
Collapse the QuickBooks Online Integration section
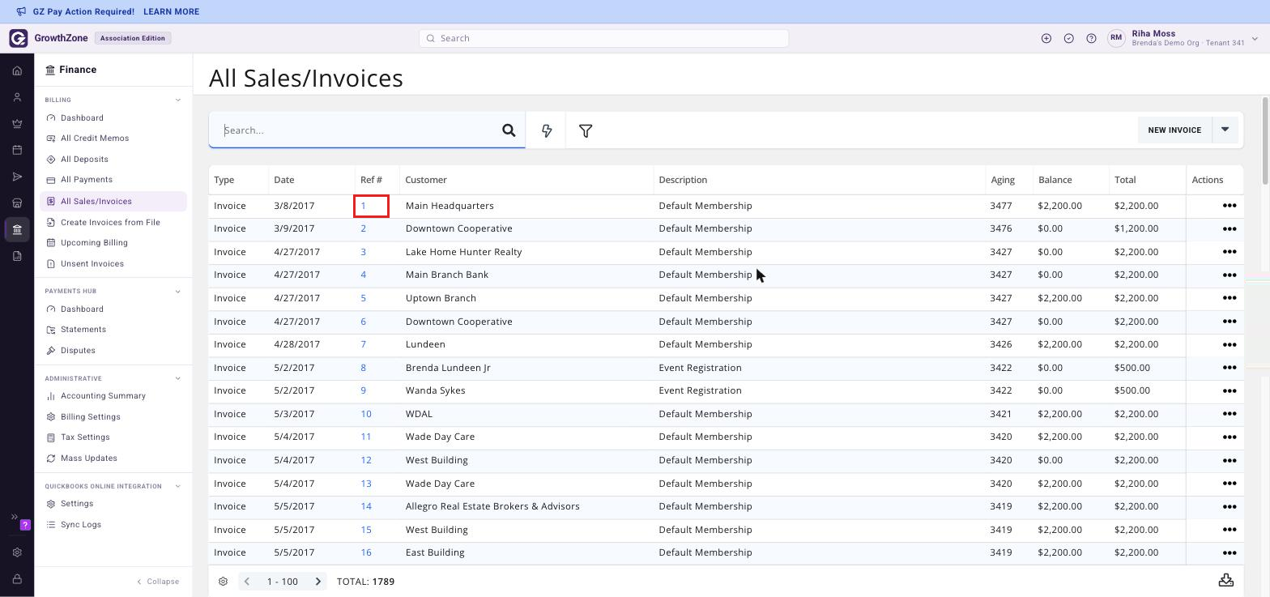[x=178, y=487]
